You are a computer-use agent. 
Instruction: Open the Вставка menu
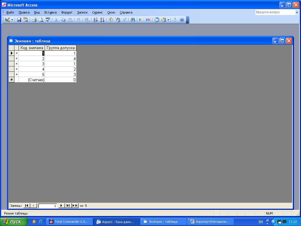pos(50,12)
